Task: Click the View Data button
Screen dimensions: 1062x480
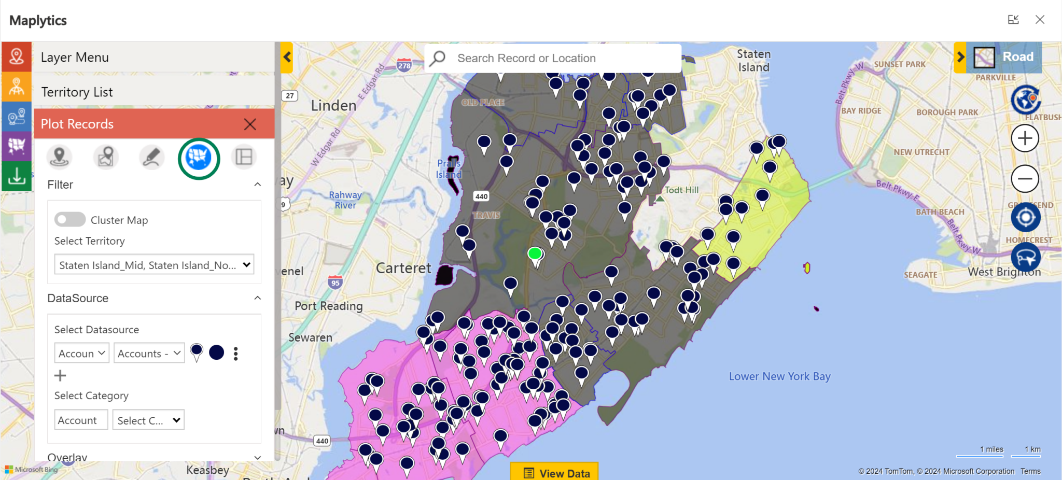Action: [x=554, y=472]
